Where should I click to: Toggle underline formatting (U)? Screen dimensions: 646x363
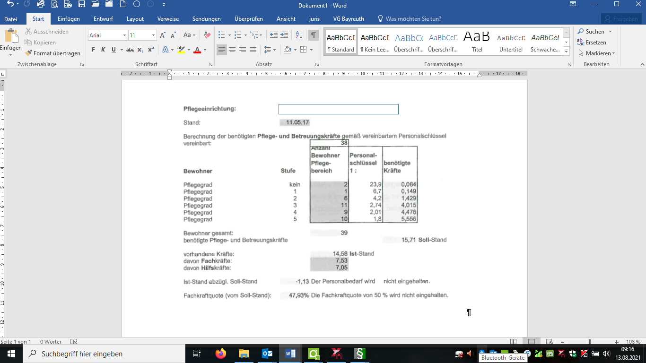click(113, 50)
